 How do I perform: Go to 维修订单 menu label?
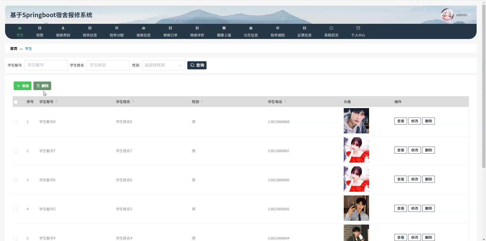pos(170,35)
